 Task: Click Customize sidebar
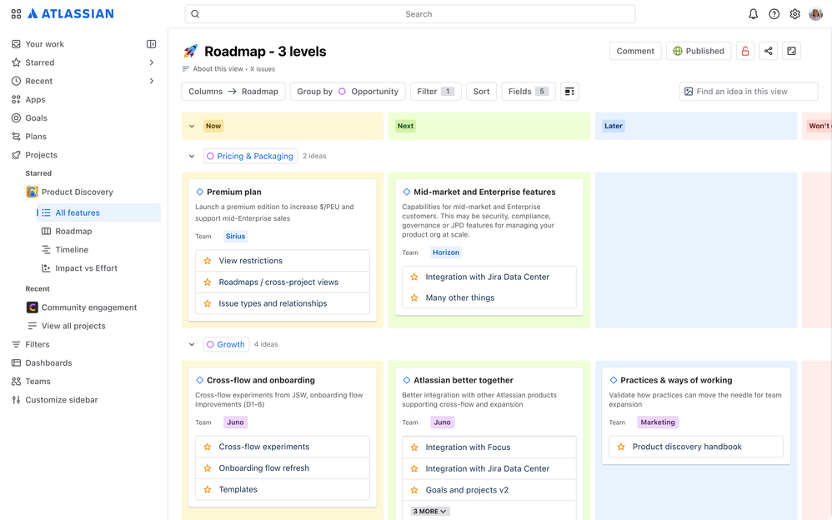62,399
